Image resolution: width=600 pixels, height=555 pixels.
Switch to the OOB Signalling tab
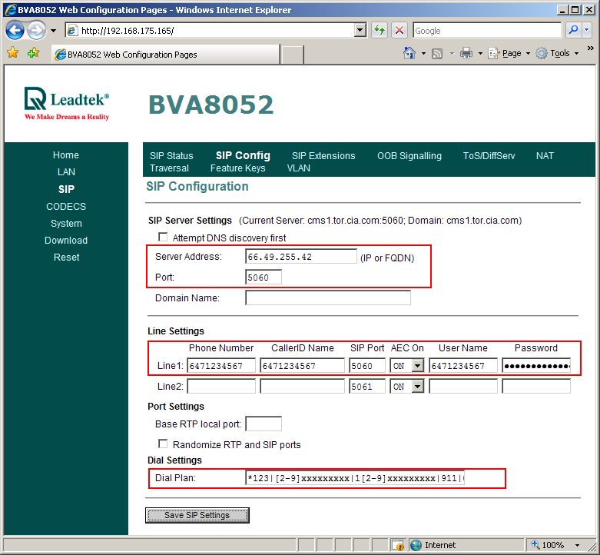pos(409,156)
